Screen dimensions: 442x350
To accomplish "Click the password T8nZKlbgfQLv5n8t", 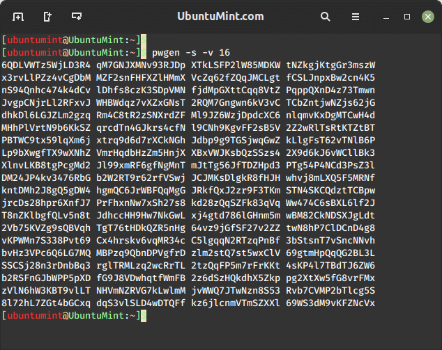I will coord(46,216).
